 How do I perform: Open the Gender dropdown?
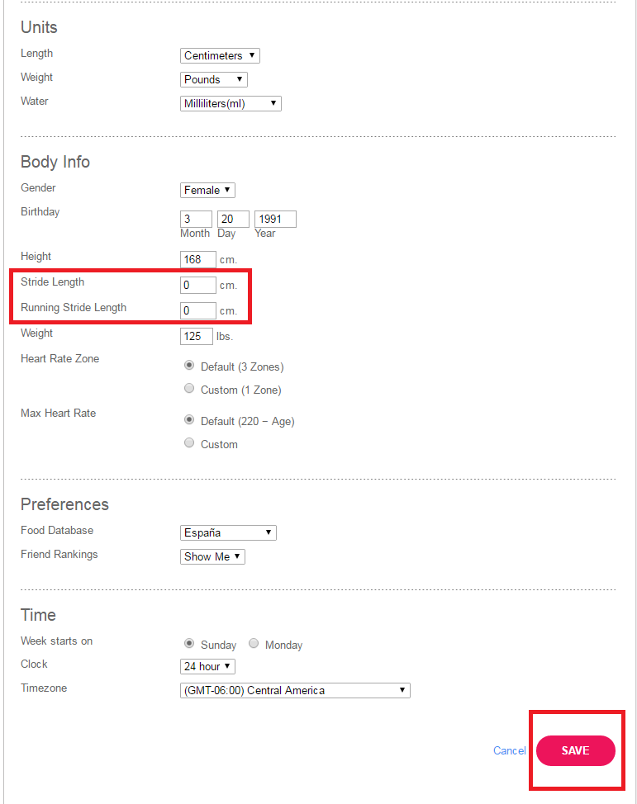click(x=207, y=191)
